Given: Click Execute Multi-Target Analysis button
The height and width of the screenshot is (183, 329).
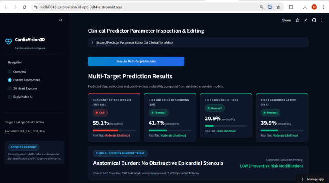Looking at the screenshot, I should point(136,61).
